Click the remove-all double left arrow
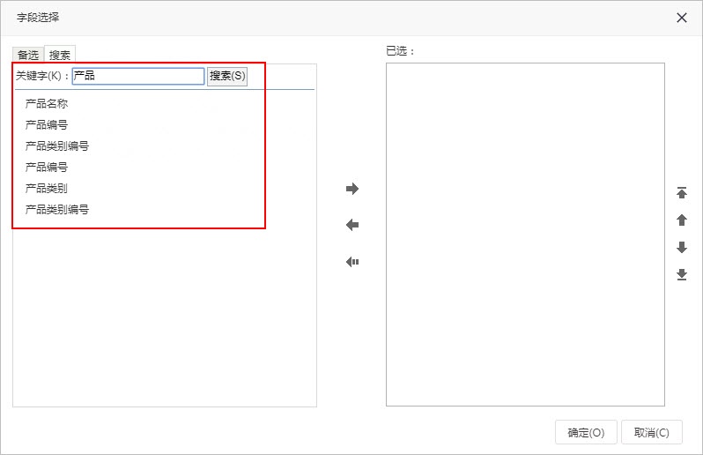The image size is (703, 455). (x=352, y=262)
